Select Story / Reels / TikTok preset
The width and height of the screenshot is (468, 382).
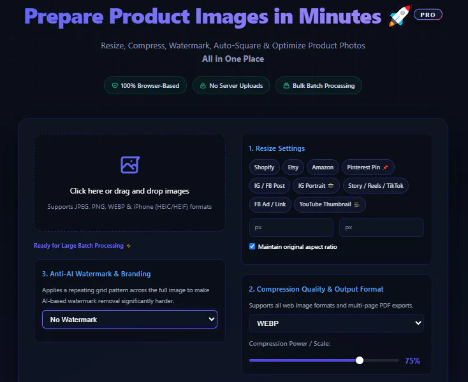[376, 186]
